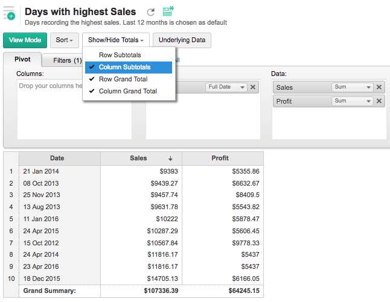Click the refresh icon beside the title
Image resolution: width=390 pixels, height=302 pixels.
click(151, 11)
